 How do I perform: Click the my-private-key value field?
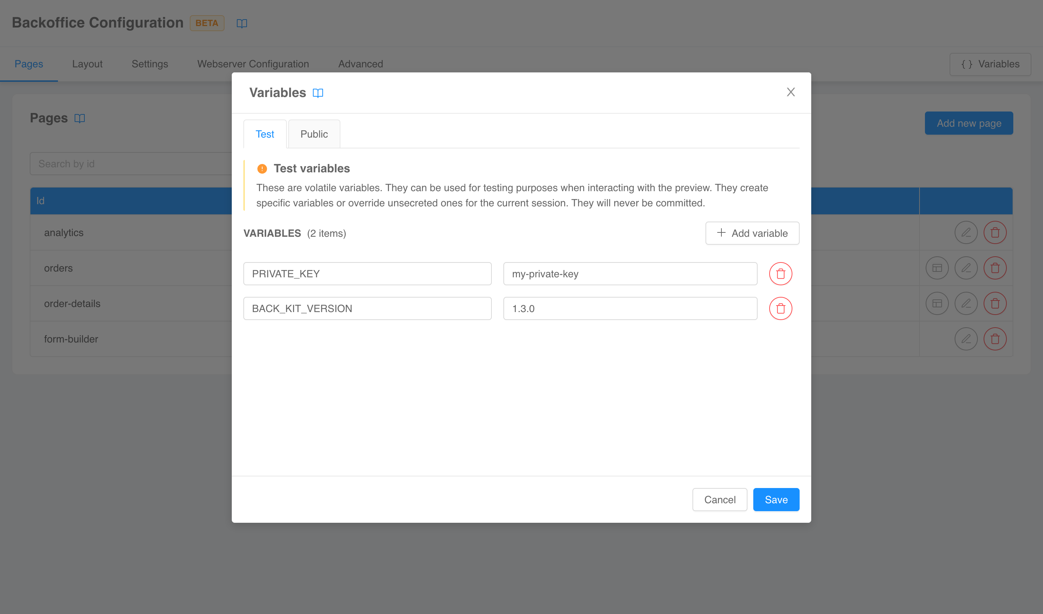[630, 273]
